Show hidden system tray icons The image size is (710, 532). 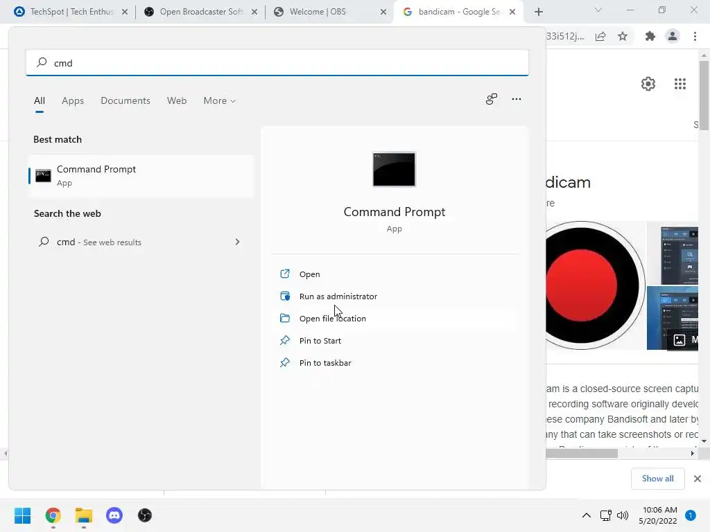tap(587, 515)
